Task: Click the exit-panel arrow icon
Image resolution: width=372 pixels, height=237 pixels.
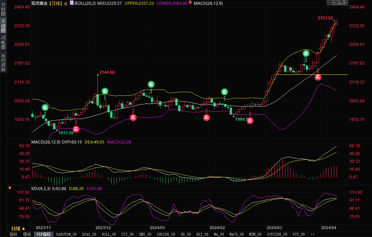Action: (x=346, y=3)
